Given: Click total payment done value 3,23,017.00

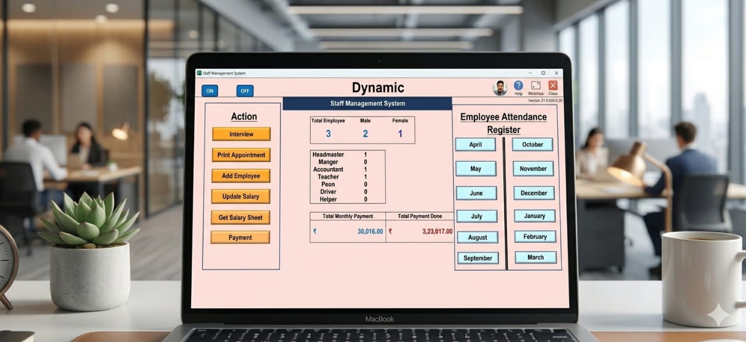Looking at the screenshot, I should click(437, 231).
